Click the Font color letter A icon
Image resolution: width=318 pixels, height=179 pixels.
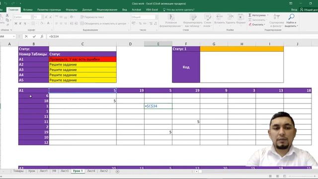point(48,23)
